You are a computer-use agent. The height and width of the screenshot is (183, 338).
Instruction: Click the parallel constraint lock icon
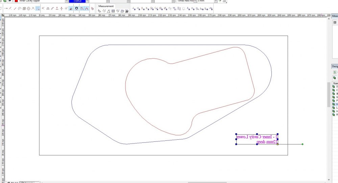[143, 9]
